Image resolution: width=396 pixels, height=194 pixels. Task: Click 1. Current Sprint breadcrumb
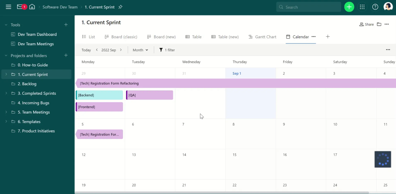[x=100, y=7]
